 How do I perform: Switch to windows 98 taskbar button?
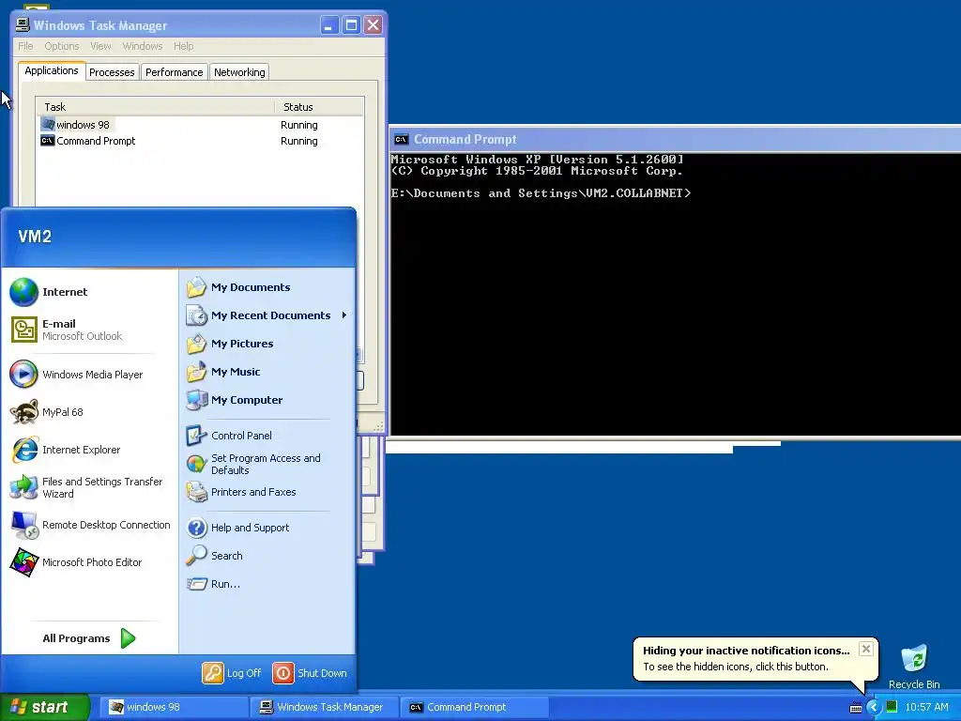pyautogui.click(x=174, y=708)
